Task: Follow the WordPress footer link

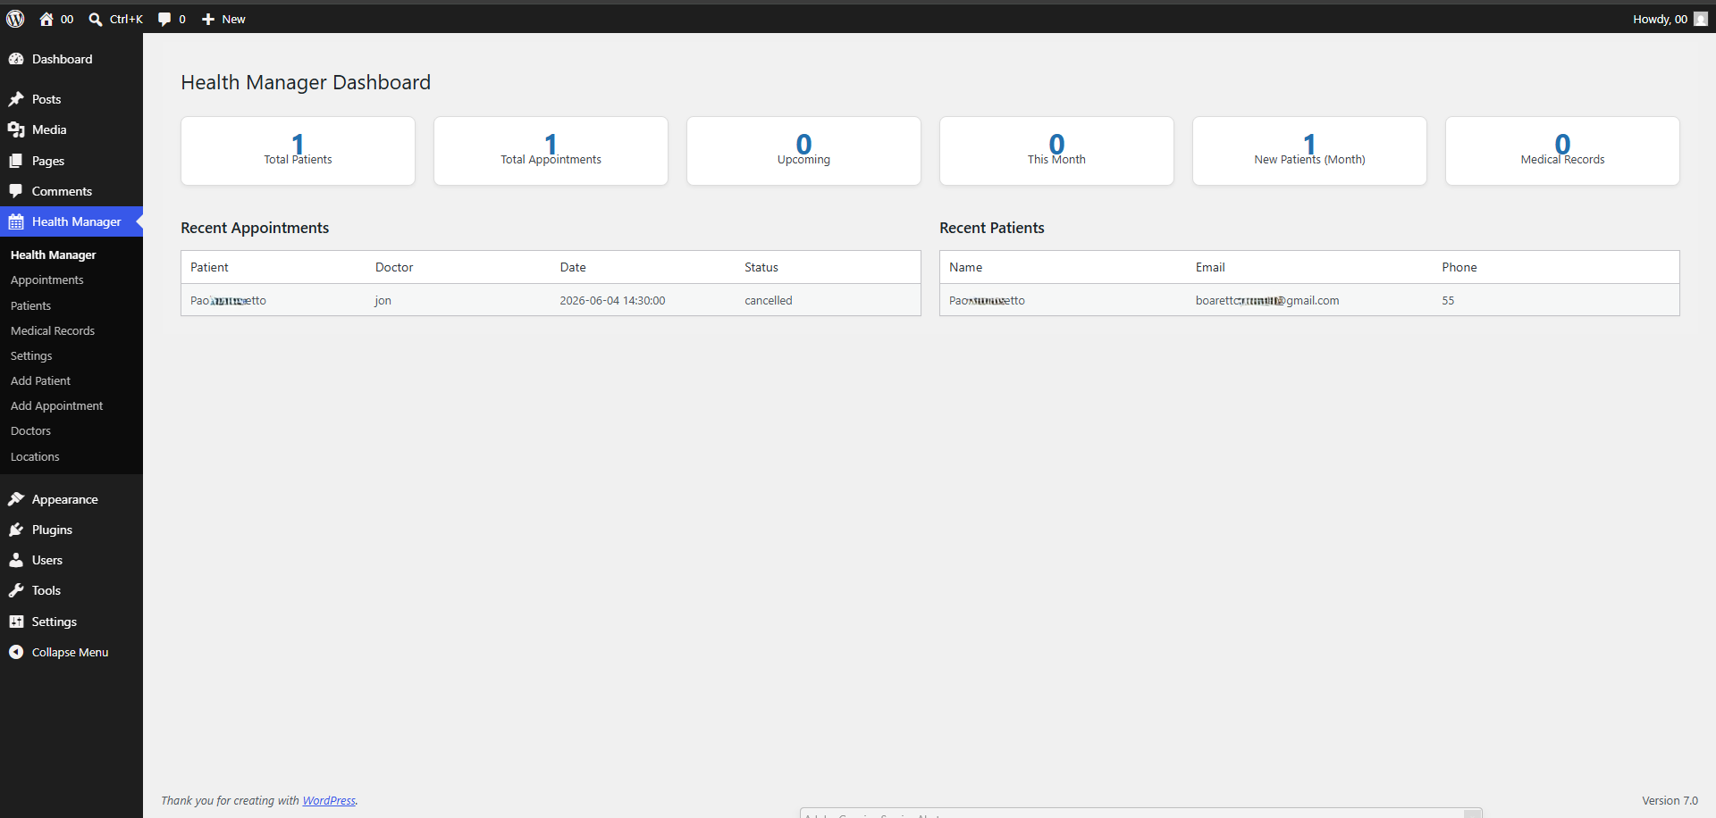Action: point(329,800)
